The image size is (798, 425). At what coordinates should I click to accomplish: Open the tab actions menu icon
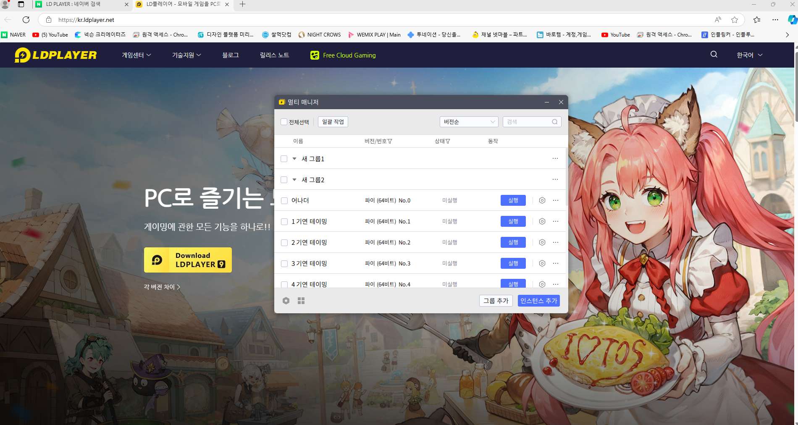(x=21, y=4)
